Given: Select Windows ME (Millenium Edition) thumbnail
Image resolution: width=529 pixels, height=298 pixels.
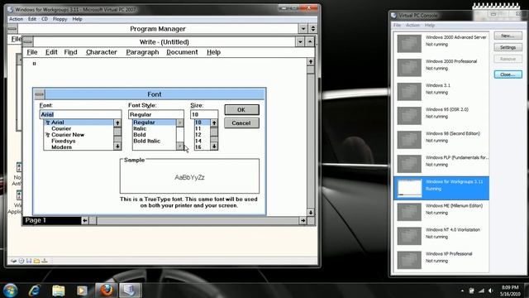Looking at the screenshot, I should 409,212.
